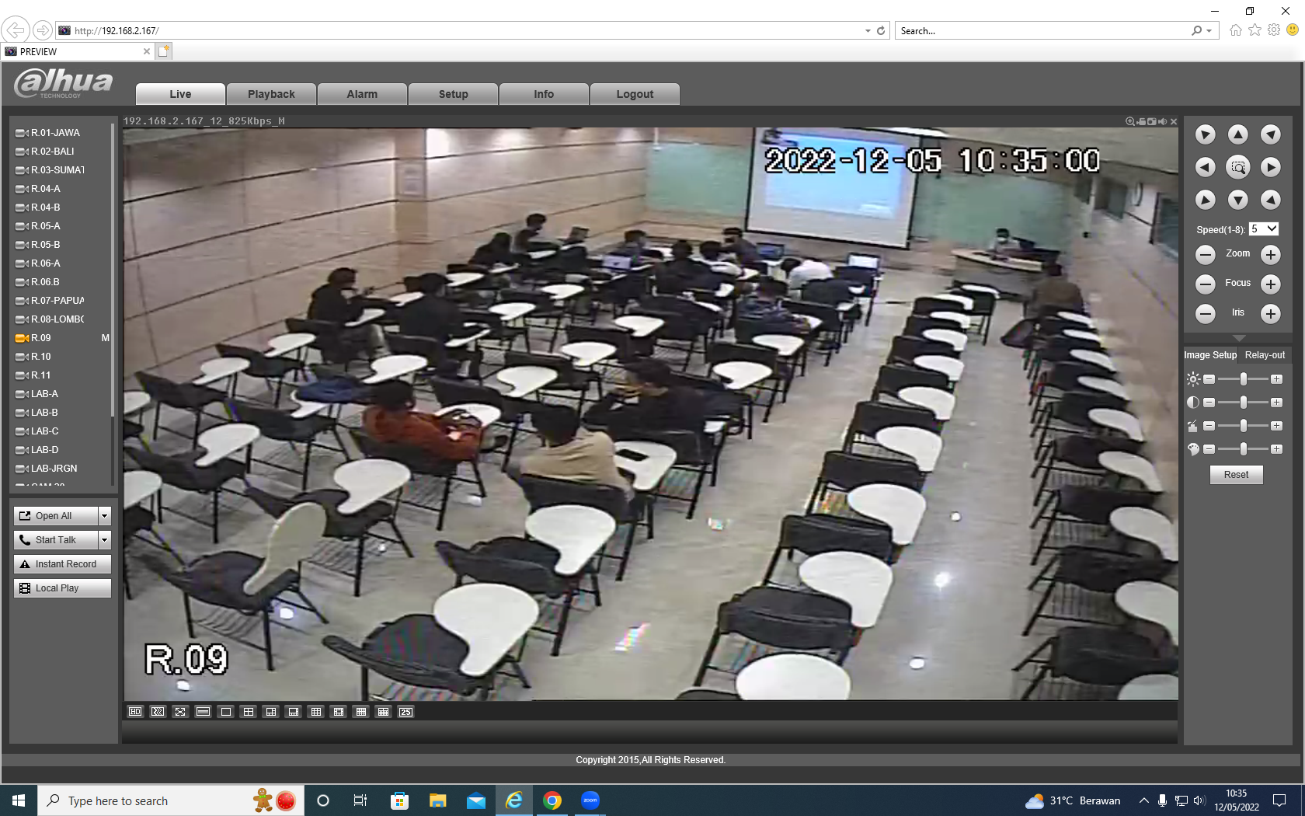The height and width of the screenshot is (816, 1305).
Task: Choose the eight-window split layout
Action: (294, 712)
